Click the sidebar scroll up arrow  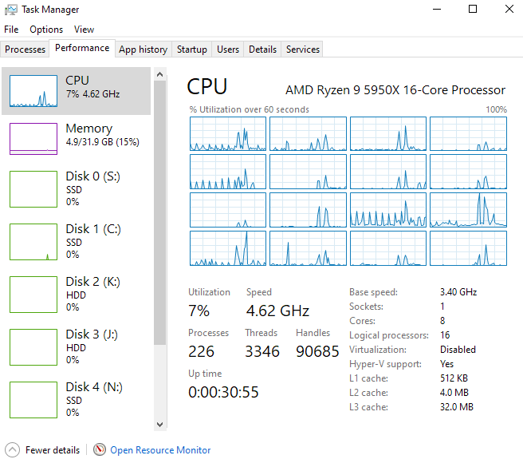pos(159,74)
